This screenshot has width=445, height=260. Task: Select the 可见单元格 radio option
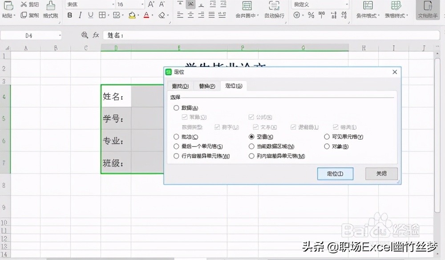tap(328, 137)
